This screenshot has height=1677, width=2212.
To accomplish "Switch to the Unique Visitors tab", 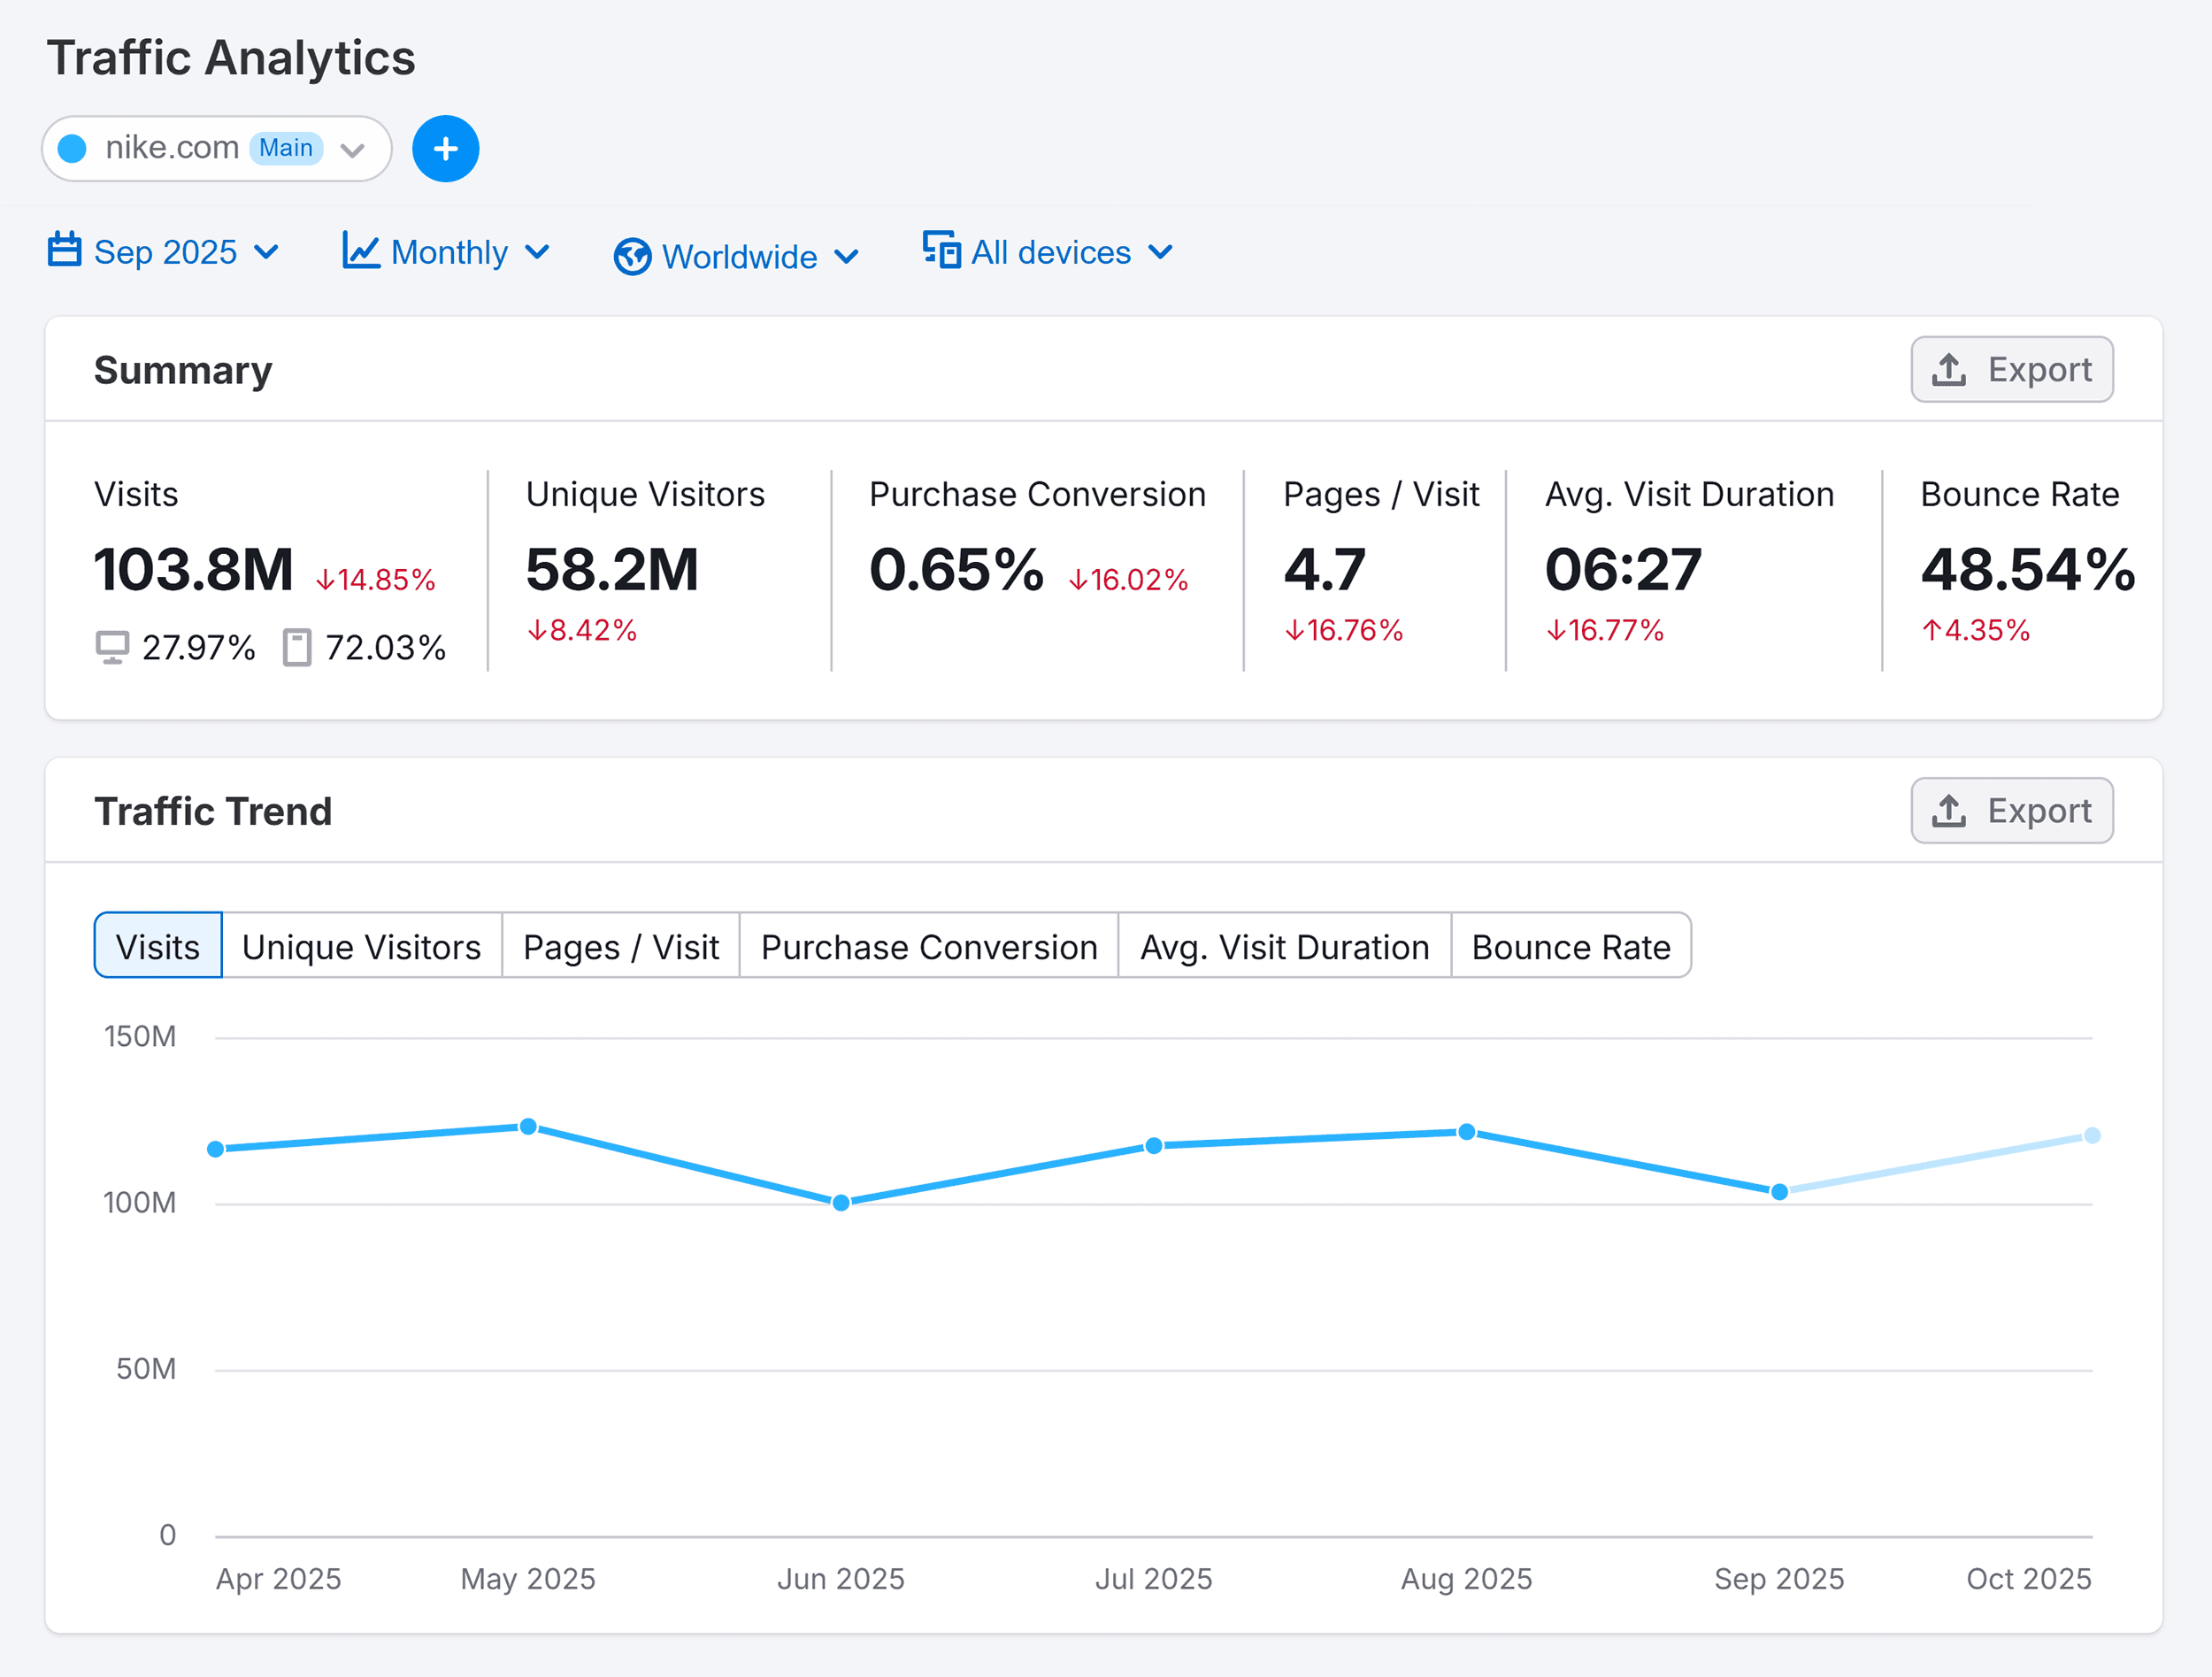I will click(x=362, y=946).
